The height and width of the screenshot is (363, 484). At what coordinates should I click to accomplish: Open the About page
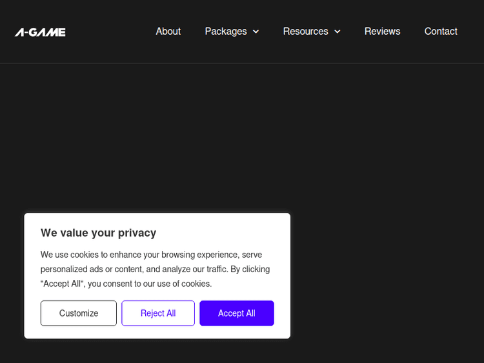pos(168,31)
